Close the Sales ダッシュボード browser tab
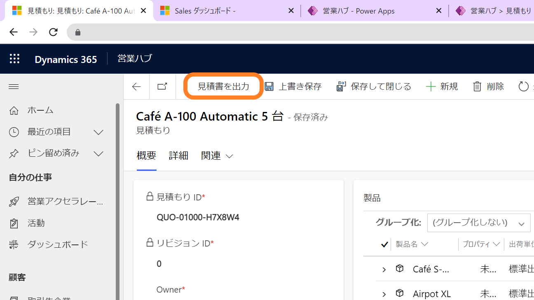The height and width of the screenshot is (300, 534). coord(291,11)
